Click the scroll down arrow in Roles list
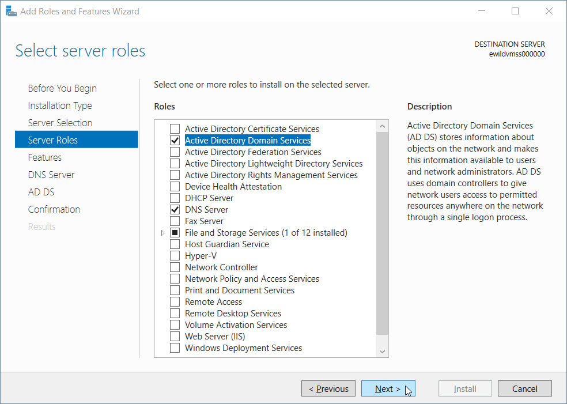 [x=382, y=351]
